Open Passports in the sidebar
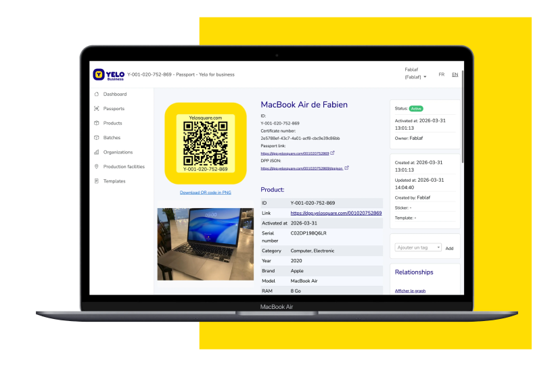Screen dimensions: 554x367 114,109
